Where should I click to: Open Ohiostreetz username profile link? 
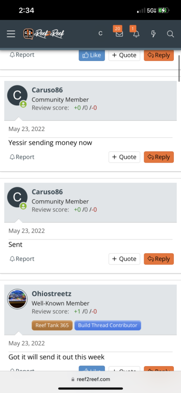(x=52, y=294)
